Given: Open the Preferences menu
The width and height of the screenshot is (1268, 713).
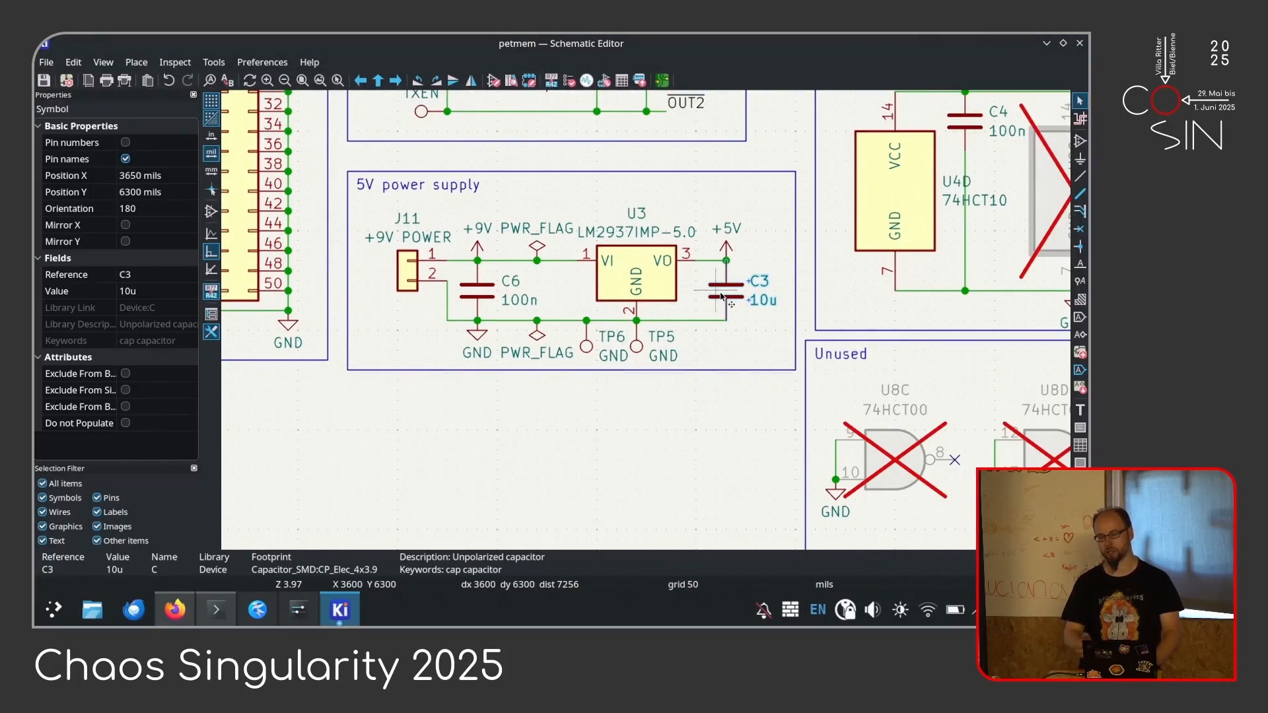Looking at the screenshot, I should coord(262,62).
